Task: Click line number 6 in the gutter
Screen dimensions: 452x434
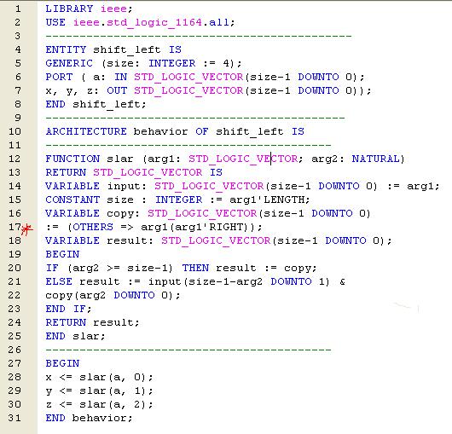Action: point(18,77)
